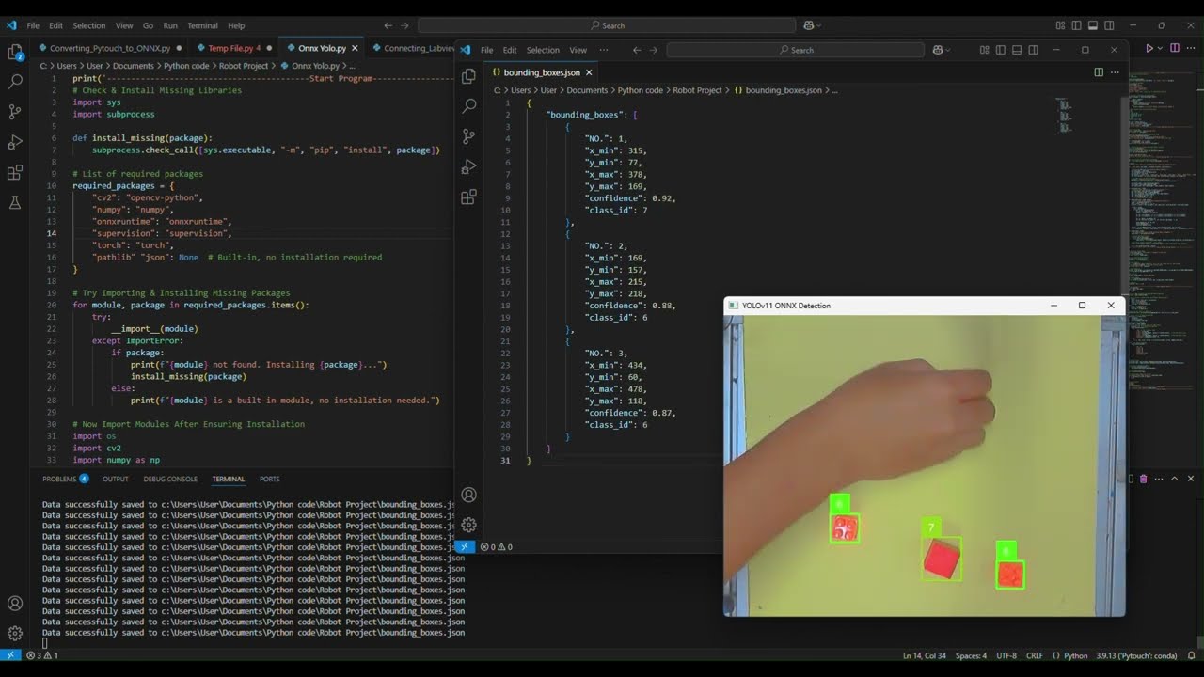This screenshot has height=677, width=1204.
Task: Click remote window icon in main status bar
Action: 10,655
